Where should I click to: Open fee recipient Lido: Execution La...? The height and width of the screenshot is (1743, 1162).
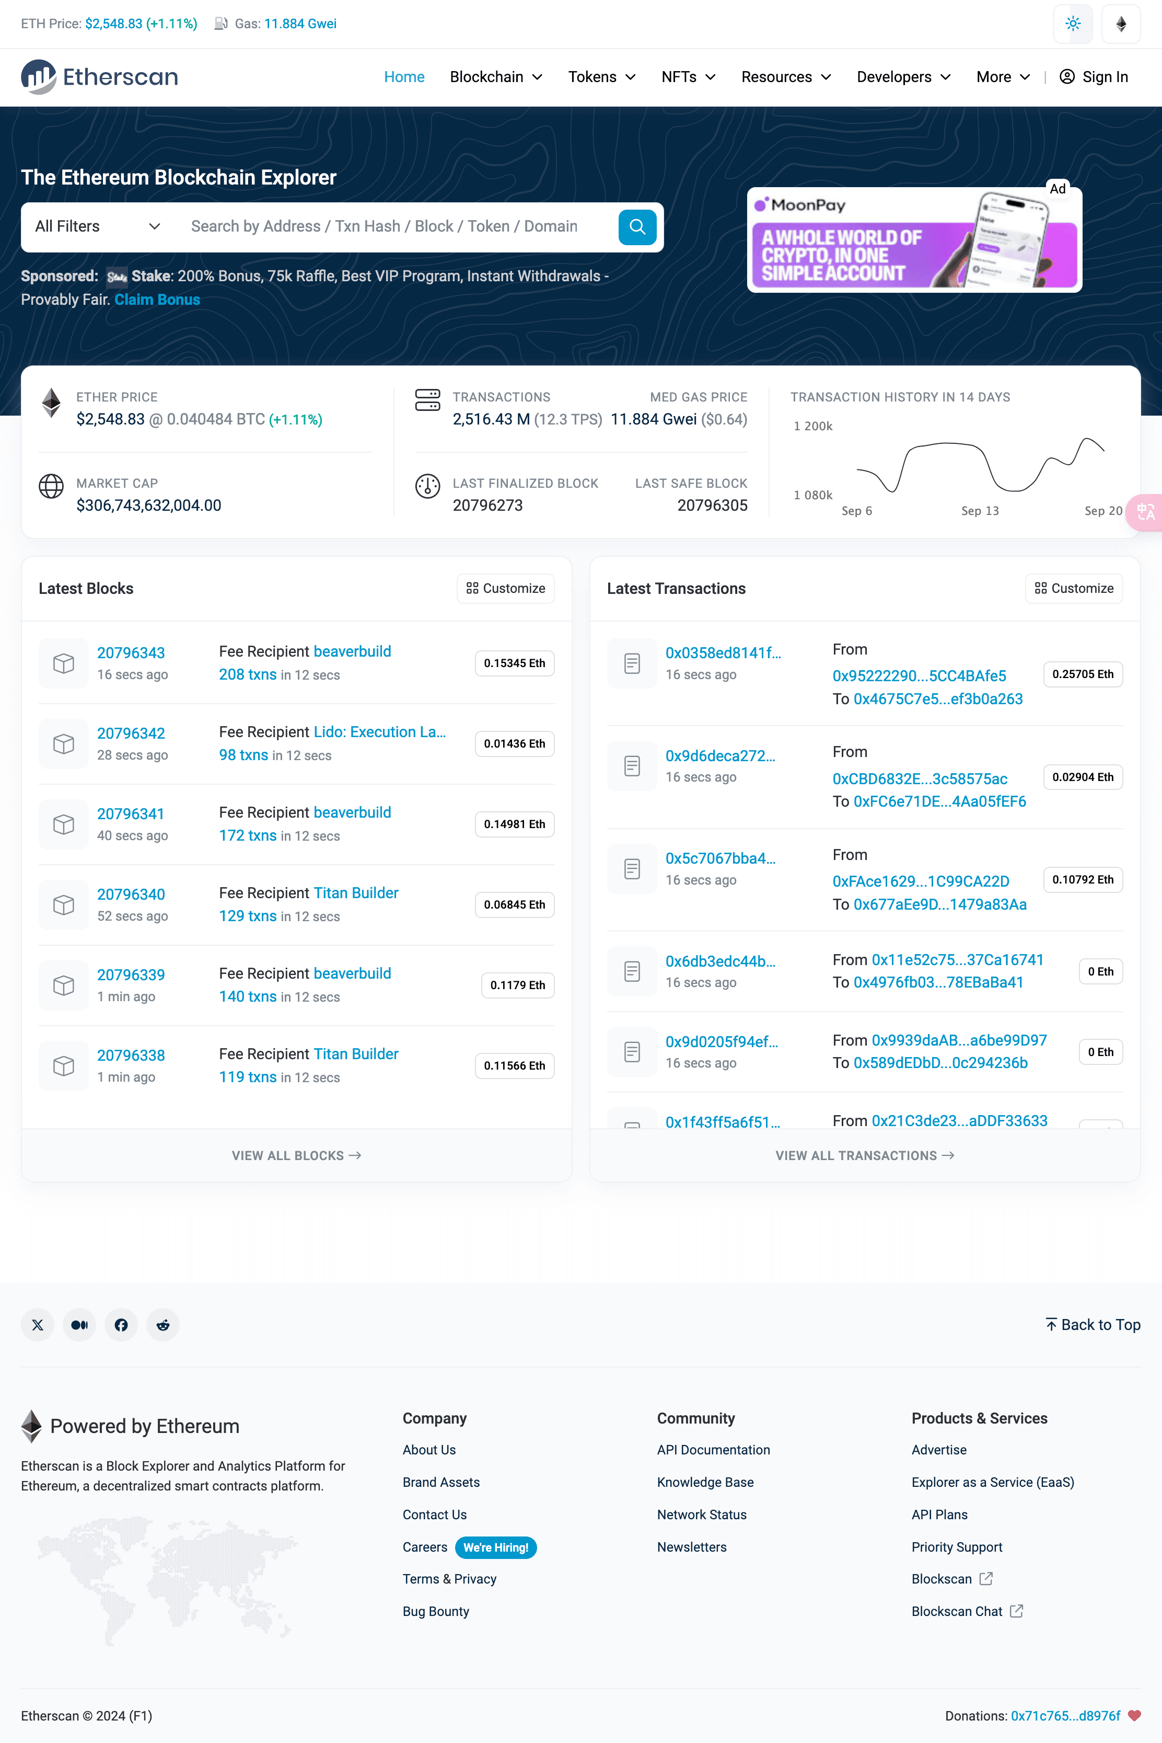[x=379, y=732]
